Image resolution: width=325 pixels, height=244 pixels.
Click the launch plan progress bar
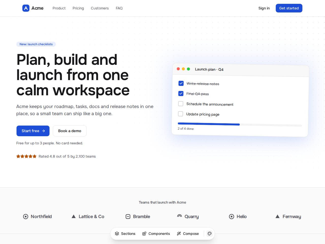(x=240, y=124)
